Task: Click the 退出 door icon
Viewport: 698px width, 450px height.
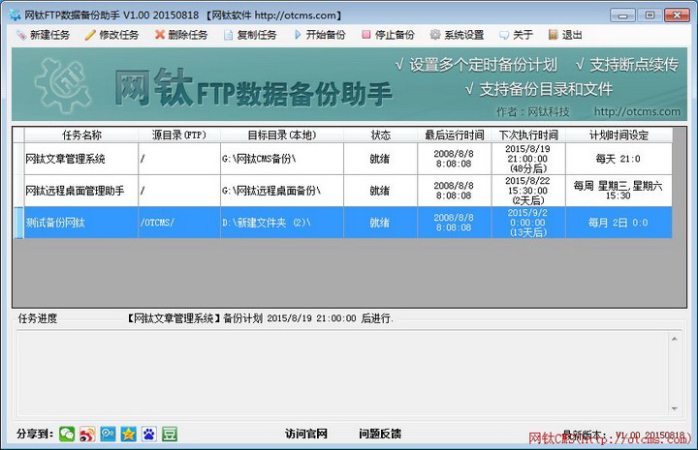Action: [553, 35]
